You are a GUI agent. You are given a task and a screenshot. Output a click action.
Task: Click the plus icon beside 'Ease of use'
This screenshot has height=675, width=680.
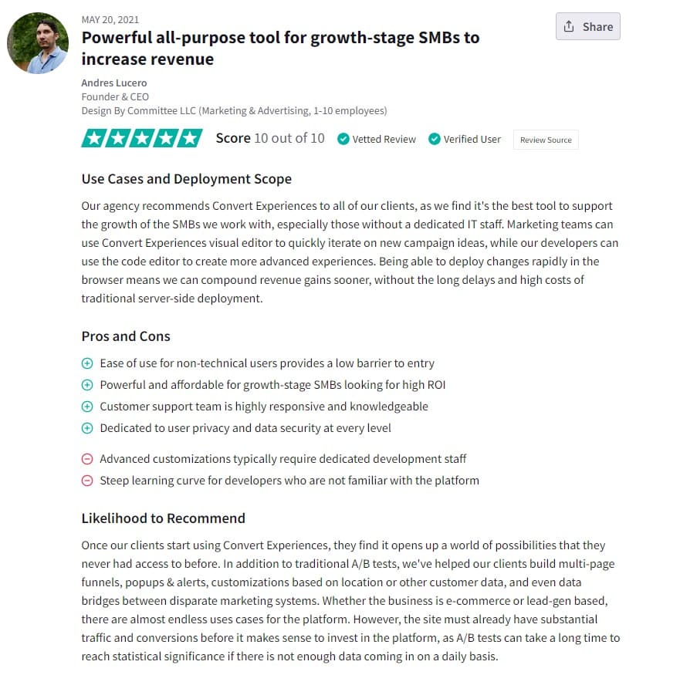[x=87, y=363]
